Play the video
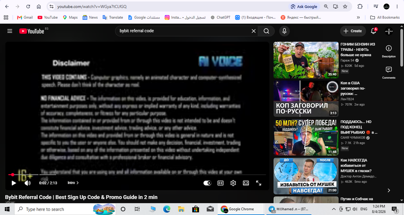The height and width of the screenshot is (215, 404). (14, 183)
